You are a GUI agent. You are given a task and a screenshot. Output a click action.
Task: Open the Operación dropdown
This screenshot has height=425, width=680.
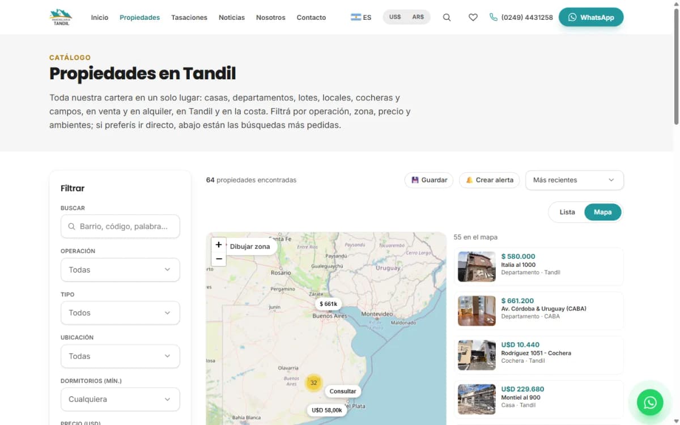point(120,270)
